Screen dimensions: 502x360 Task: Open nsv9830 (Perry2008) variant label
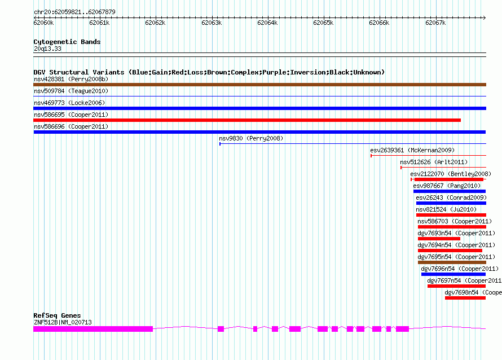tap(251, 138)
